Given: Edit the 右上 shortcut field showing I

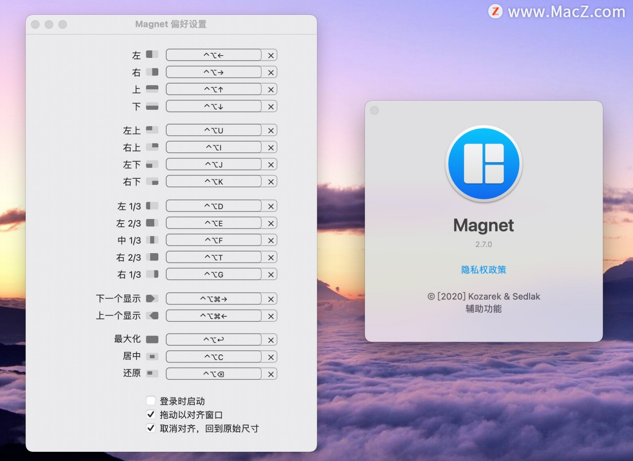Looking at the screenshot, I should click(213, 147).
